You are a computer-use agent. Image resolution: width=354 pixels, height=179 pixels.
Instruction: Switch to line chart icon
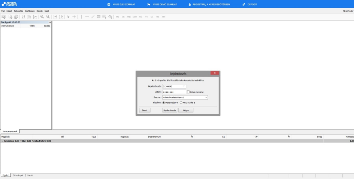coord(35,17)
